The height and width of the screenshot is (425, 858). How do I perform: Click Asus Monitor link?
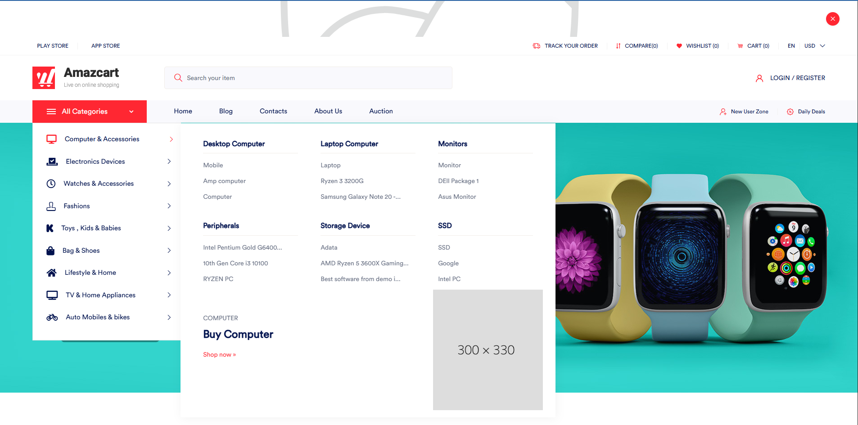point(457,197)
